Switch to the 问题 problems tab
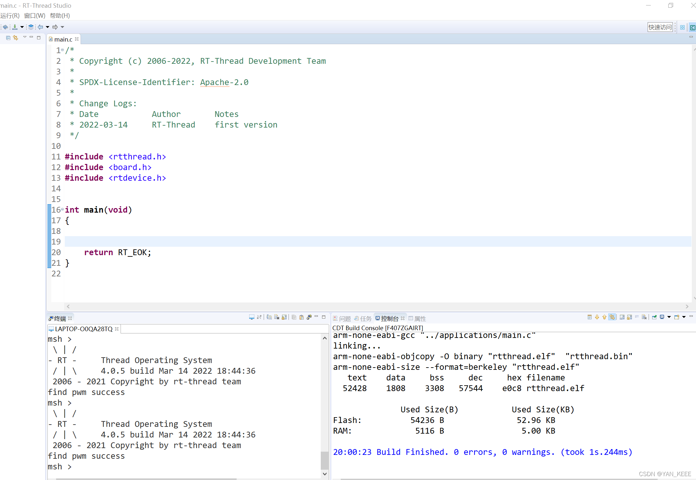696x480 pixels. click(342, 319)
